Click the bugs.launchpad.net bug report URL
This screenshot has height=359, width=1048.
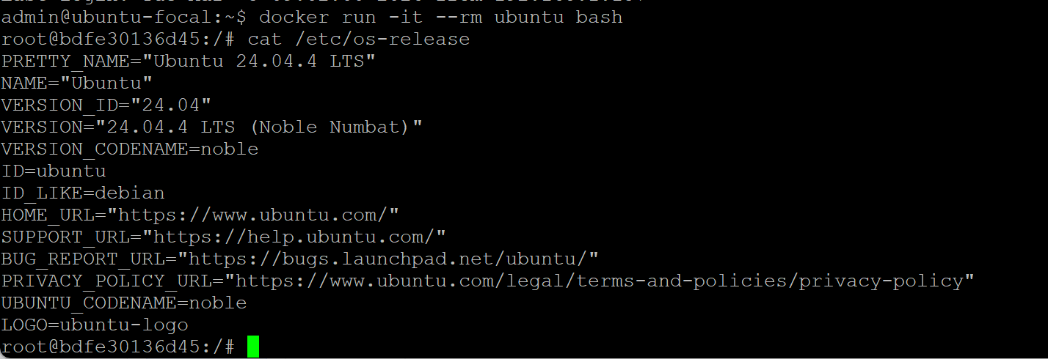[393, 259]
